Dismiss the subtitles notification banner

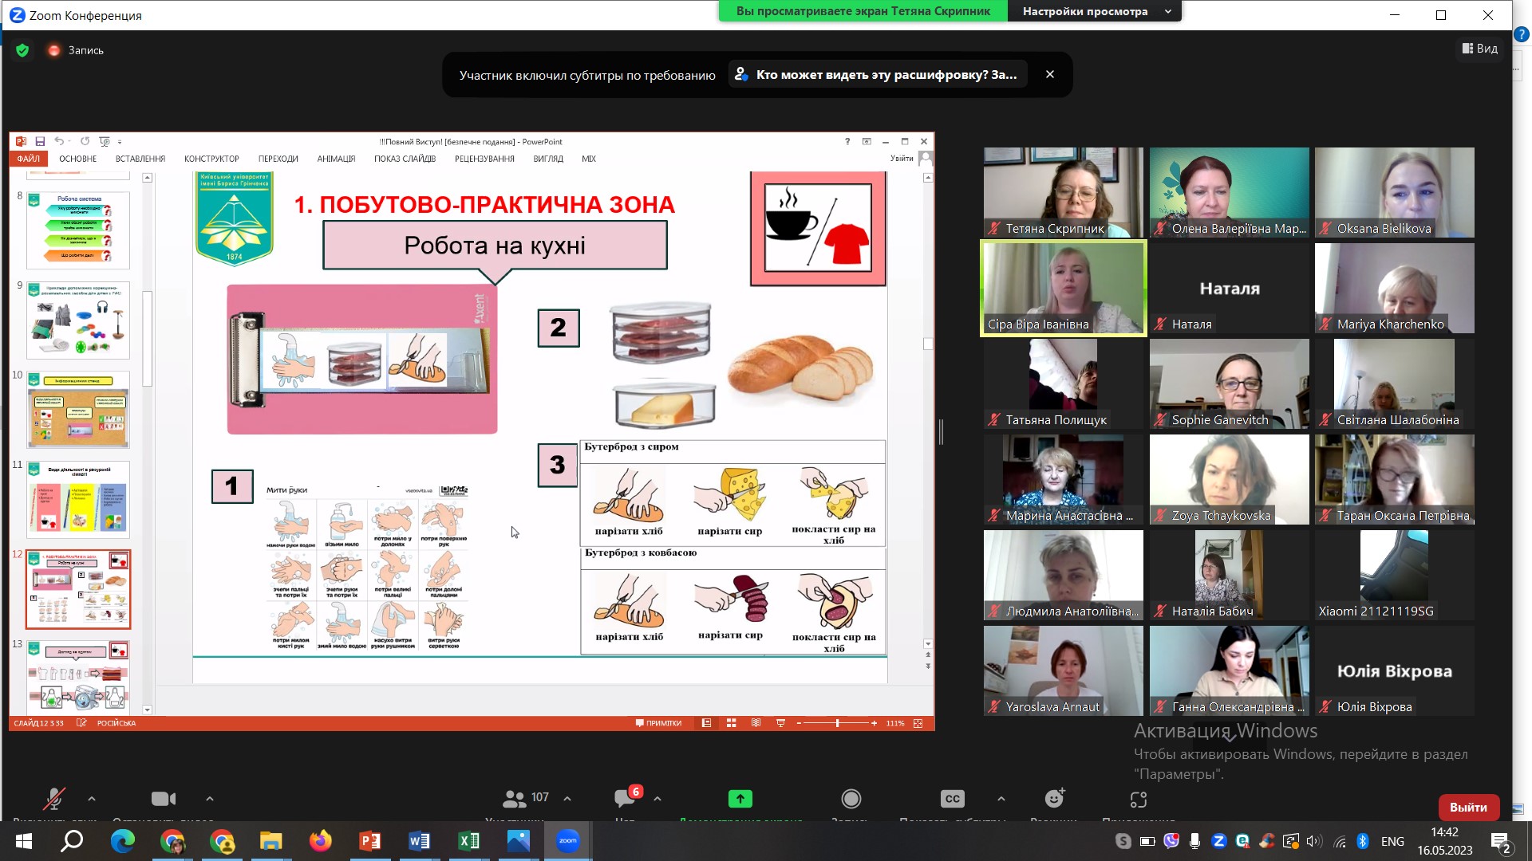point(1050,74)
